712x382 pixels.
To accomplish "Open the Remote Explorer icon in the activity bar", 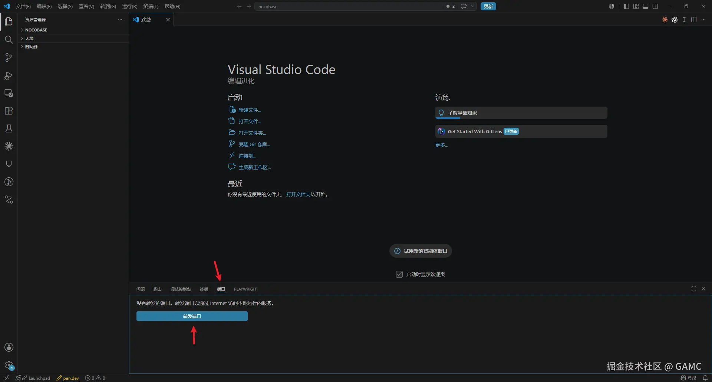I will click(9, 93).
